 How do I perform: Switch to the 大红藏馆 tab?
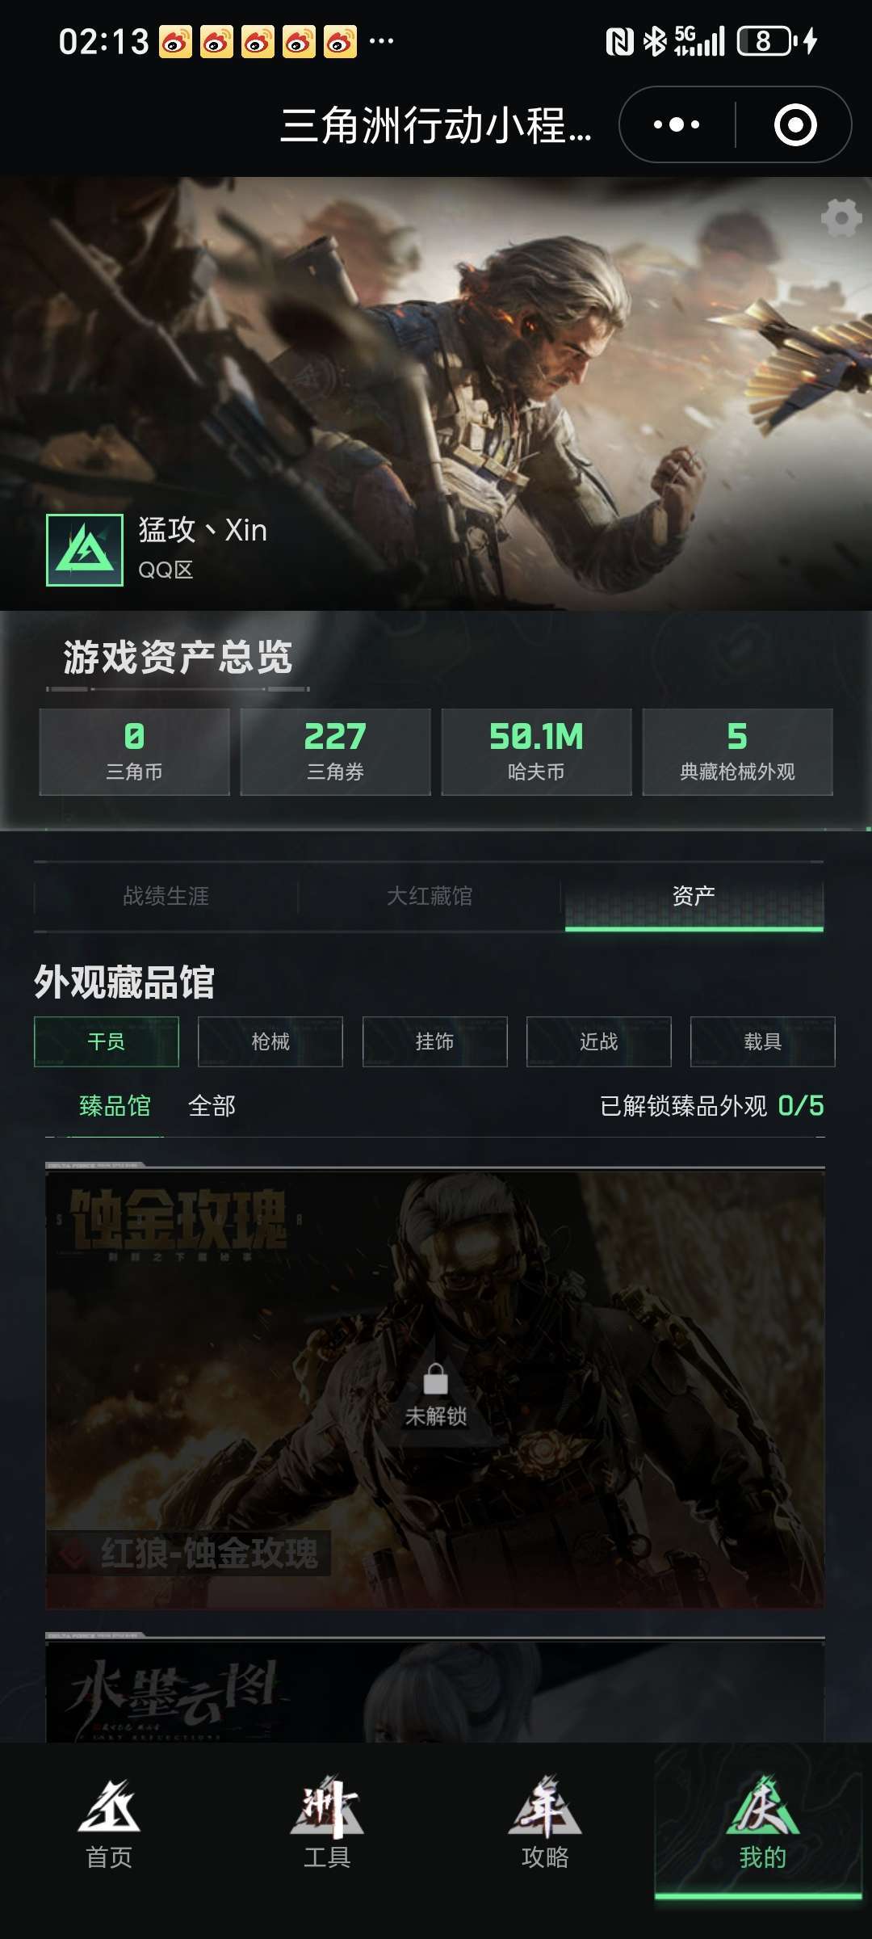point(430,896)
